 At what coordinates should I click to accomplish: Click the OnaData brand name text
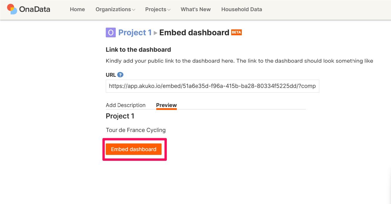click(x=35, y=9)
